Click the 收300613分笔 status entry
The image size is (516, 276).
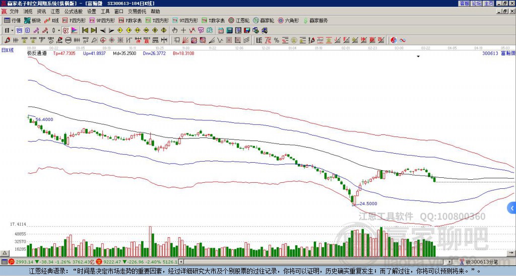tap(482, 262)
